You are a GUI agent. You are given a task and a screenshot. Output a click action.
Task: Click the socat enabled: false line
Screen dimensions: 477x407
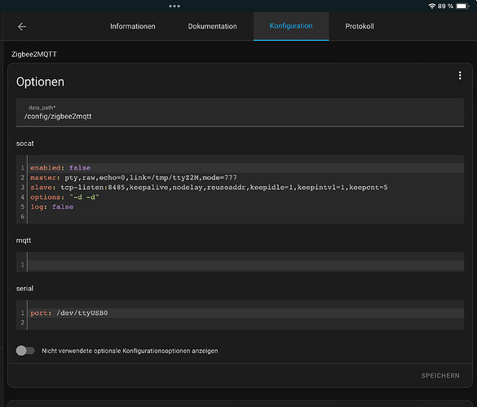(245, 168)
